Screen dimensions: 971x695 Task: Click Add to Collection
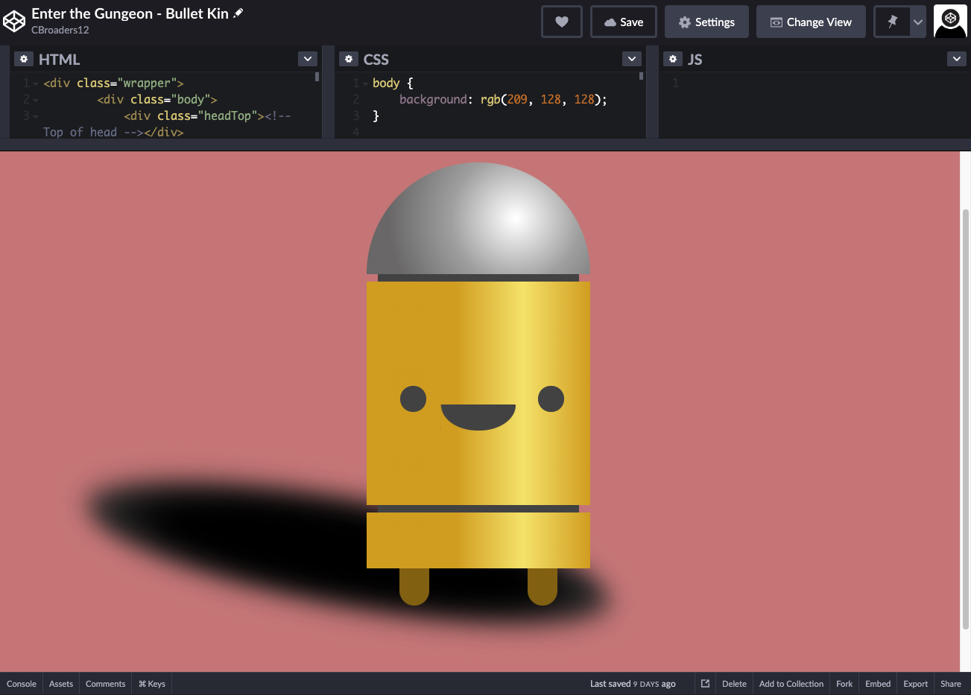click(x=791, y=684)
